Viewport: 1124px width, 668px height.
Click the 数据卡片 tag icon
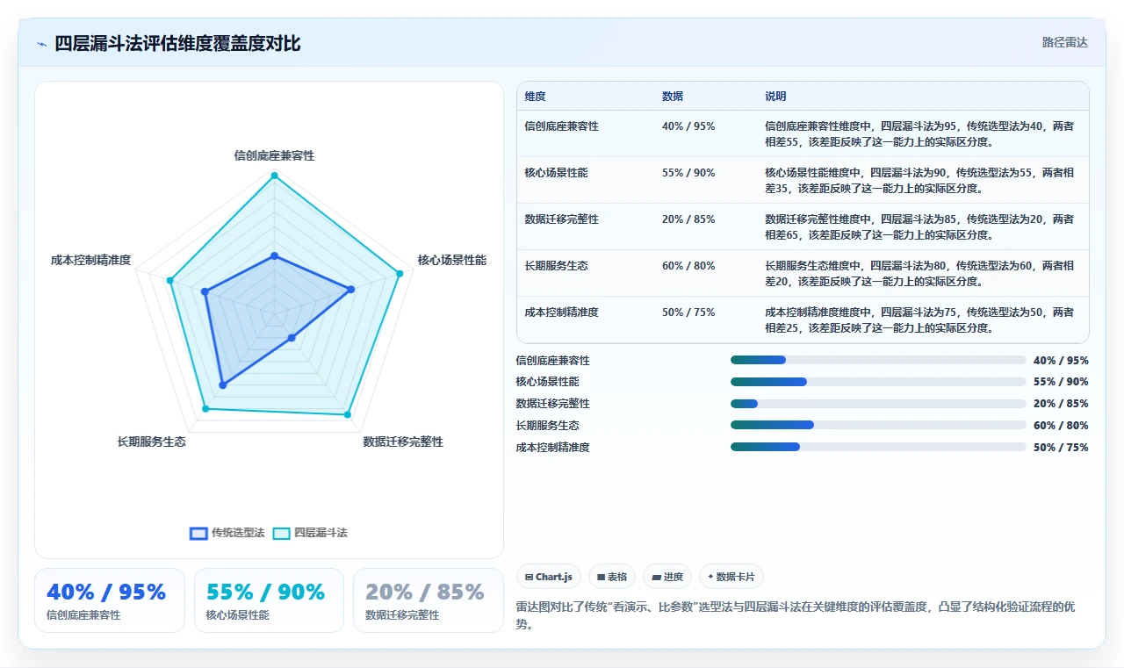(x=710, y=577)
